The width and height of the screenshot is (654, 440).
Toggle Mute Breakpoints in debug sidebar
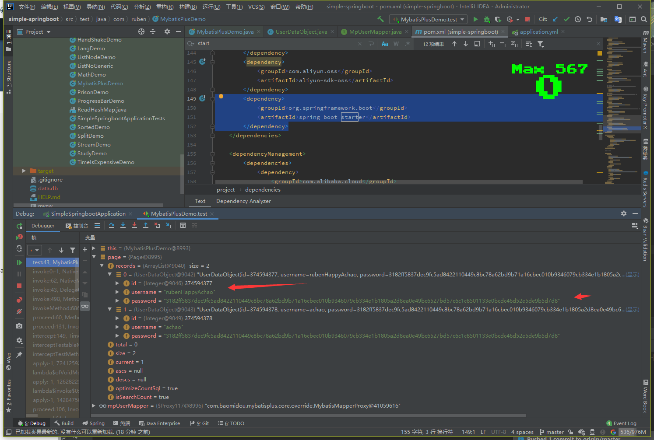tap(19, 312)
